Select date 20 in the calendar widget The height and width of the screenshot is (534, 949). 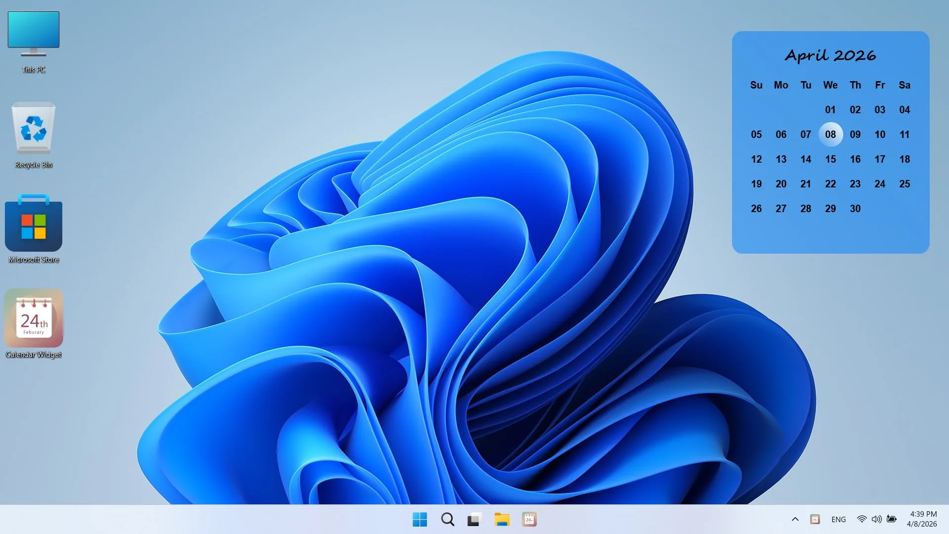tap(781, 184)
